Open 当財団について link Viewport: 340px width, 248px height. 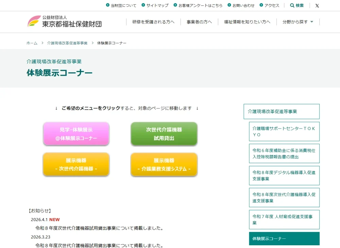tap(124, 5)
